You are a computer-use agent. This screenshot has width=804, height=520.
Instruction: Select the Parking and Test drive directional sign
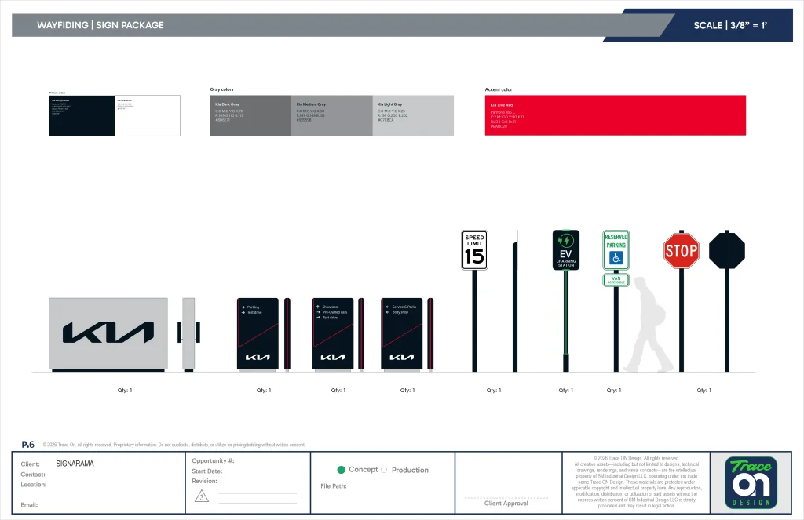click(x=258, y=333)
